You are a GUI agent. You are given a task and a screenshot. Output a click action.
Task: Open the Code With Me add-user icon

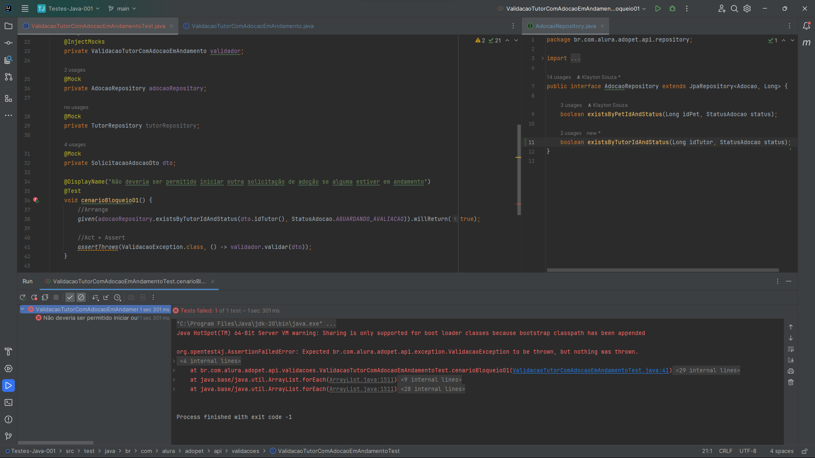722,8
